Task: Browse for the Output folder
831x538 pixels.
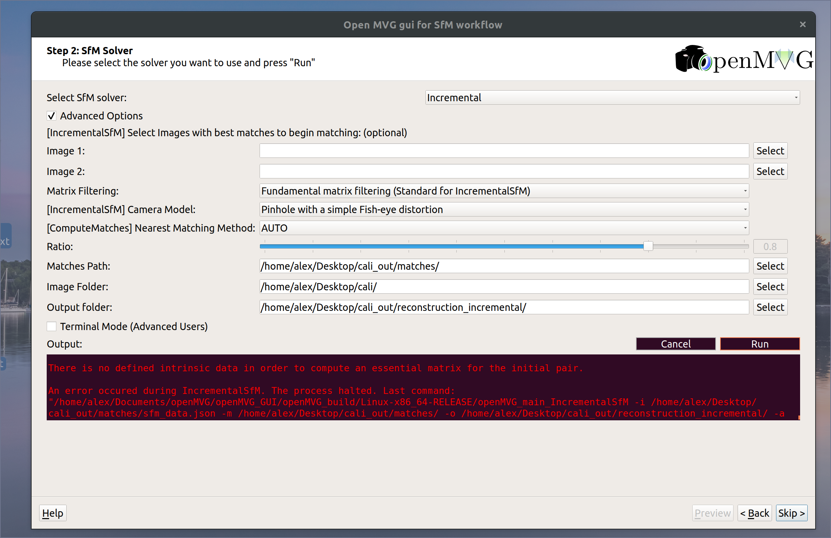Action: (770, 307)
